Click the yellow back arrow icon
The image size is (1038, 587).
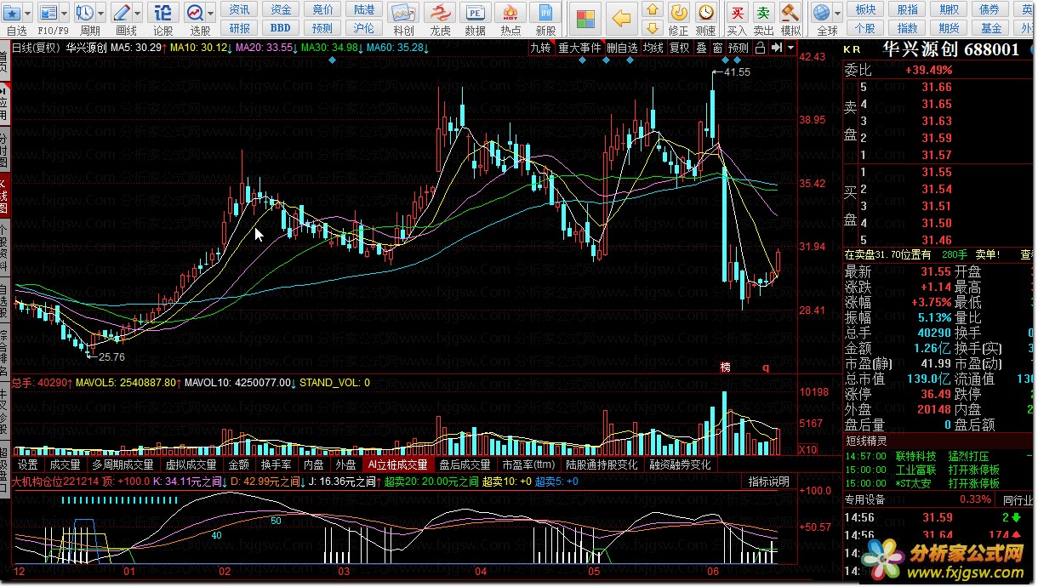(623, 19)
